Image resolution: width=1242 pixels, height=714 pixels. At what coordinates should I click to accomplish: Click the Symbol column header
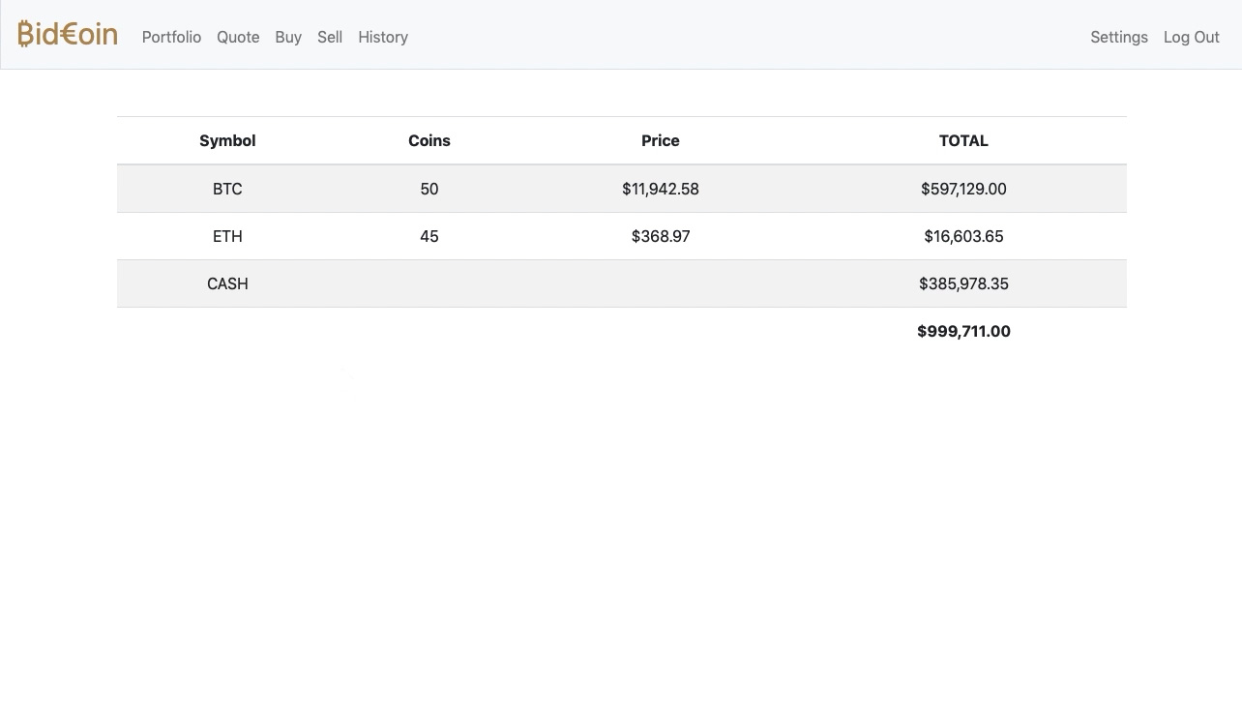[x=227, y=140]
